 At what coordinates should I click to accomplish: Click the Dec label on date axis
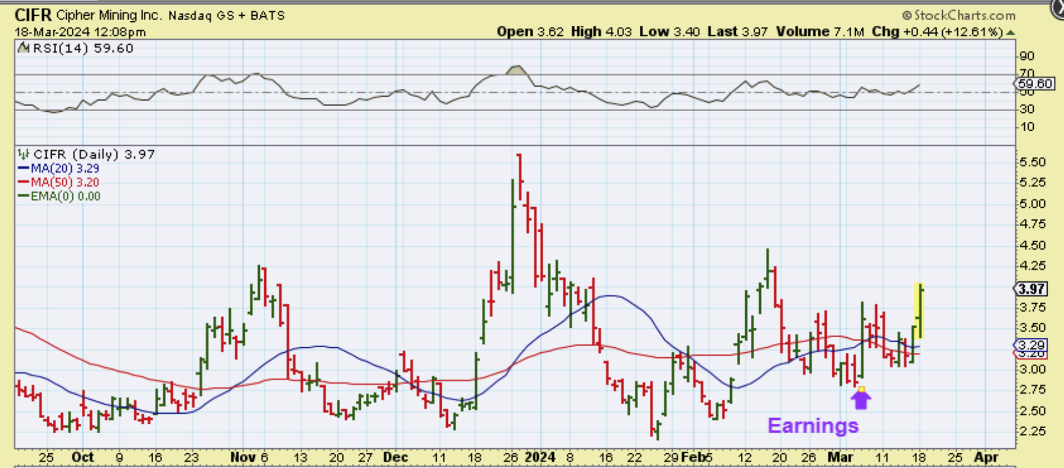coord(395,457)
